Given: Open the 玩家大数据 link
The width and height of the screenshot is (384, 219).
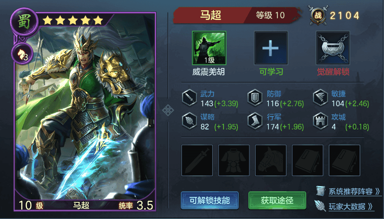Looking at the screenshot, I should click(351, 206).
